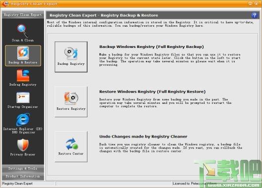Click the Restore Registry button
Viewport: 262px width, 188px height.
[x=71, y=102]
